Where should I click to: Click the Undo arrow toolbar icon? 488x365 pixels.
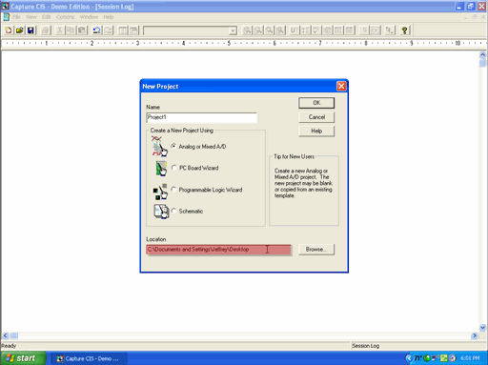pos(96,30)
